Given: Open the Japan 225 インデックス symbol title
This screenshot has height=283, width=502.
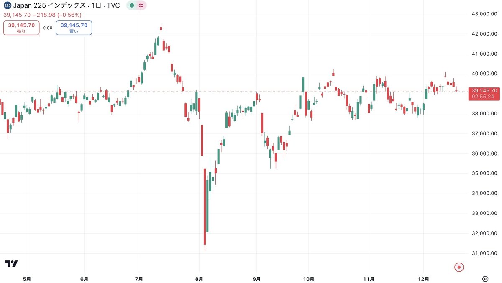Looking at the screenshot, I should click(x=49, y=6).
